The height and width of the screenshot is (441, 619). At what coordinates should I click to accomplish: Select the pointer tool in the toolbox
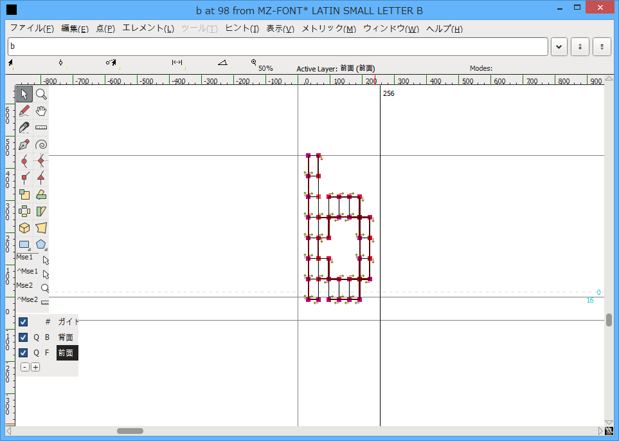click(24, 94)
